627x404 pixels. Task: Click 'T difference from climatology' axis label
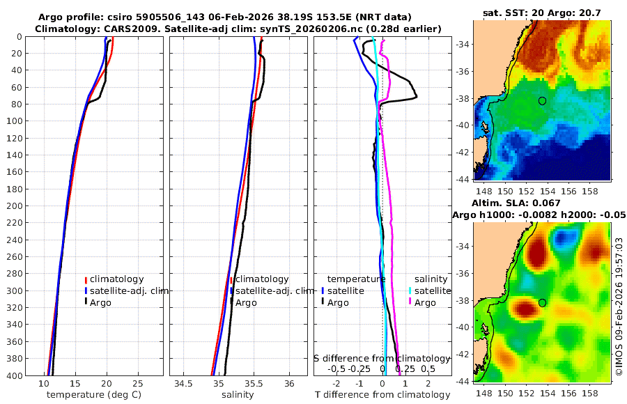[x=382, y=395]
